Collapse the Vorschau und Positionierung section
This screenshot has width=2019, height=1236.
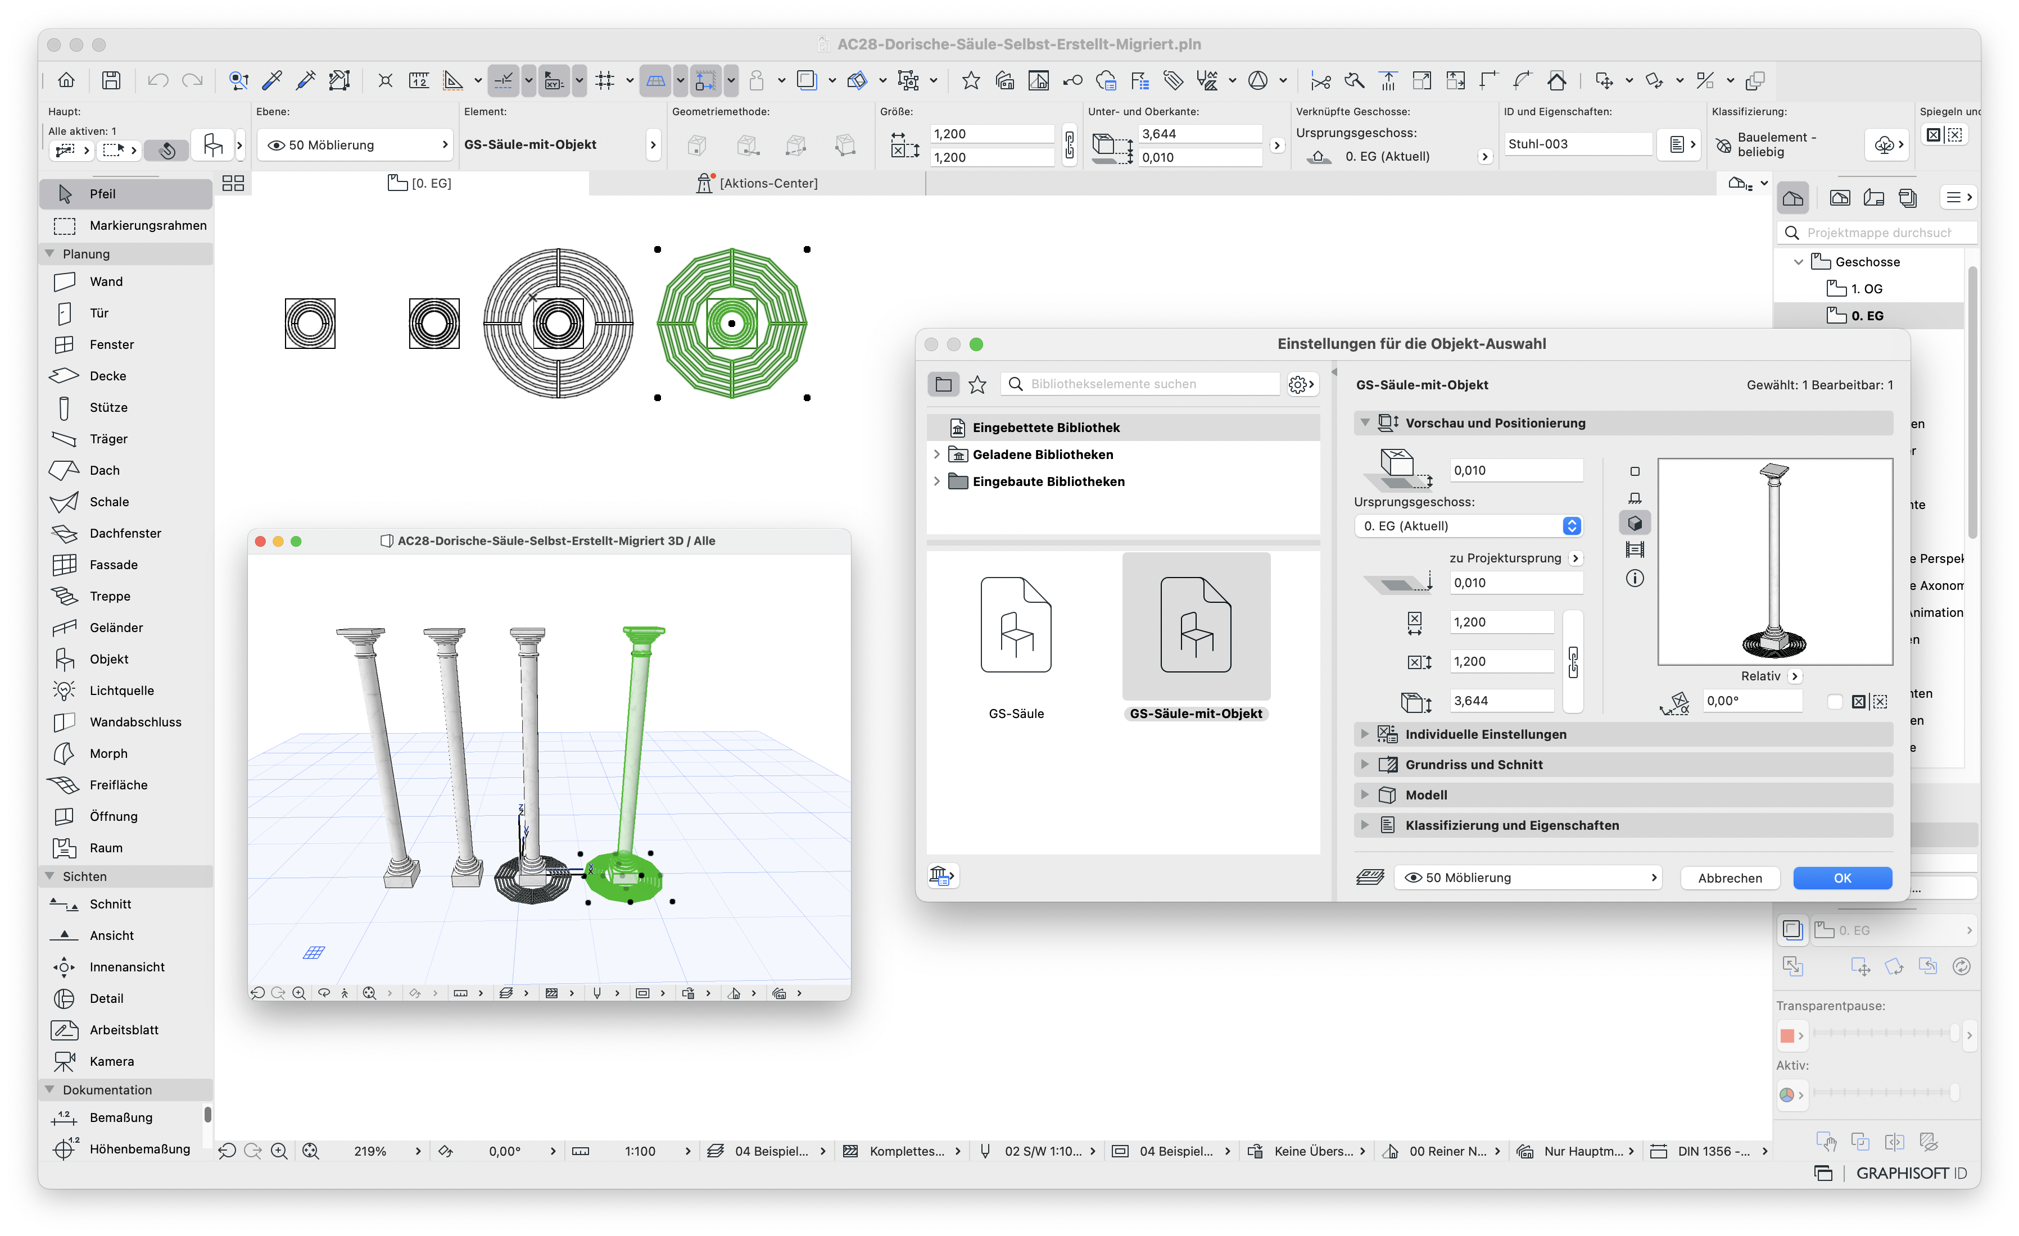tap(1365, 422)
